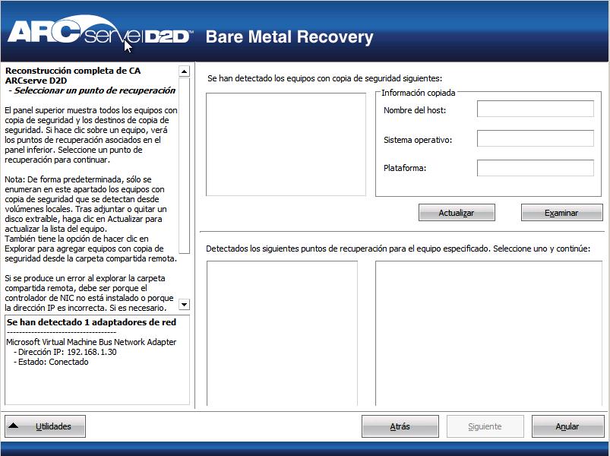Click the up arrow on the instructions scrollbar
The image size is (610, 456).
(182, 70)
